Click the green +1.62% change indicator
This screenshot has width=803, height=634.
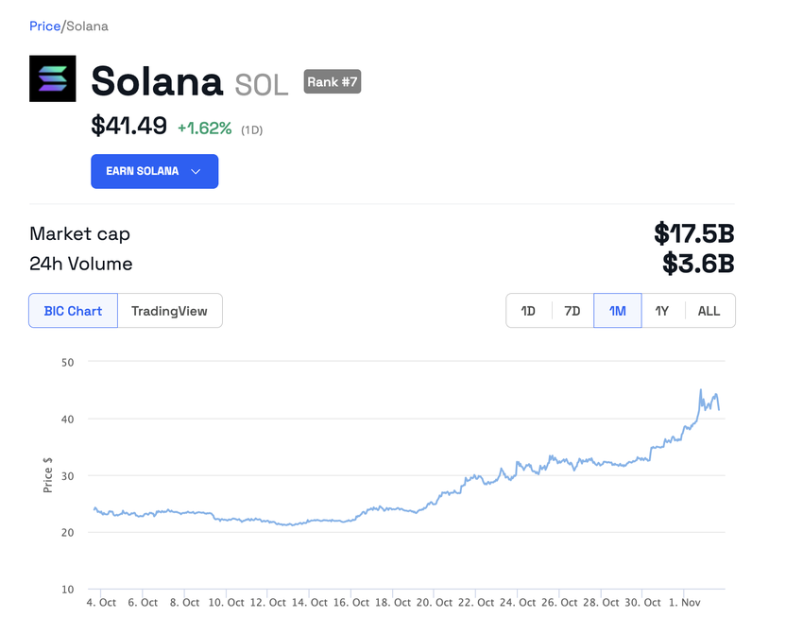[205, 128]
